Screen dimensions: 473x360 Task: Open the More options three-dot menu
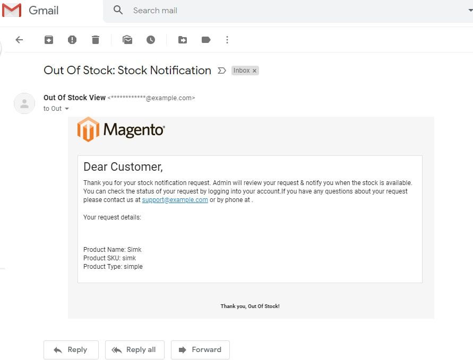pyautogui.click(x=227, y=40)
